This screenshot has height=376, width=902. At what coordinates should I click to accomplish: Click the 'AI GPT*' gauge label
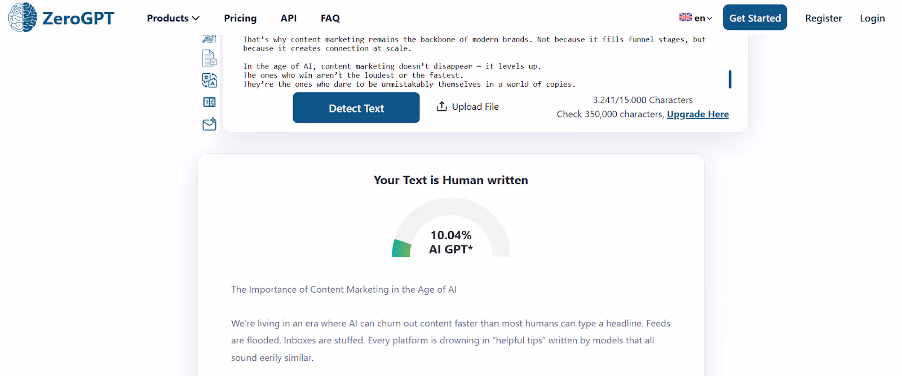click(x=451, y=249)
